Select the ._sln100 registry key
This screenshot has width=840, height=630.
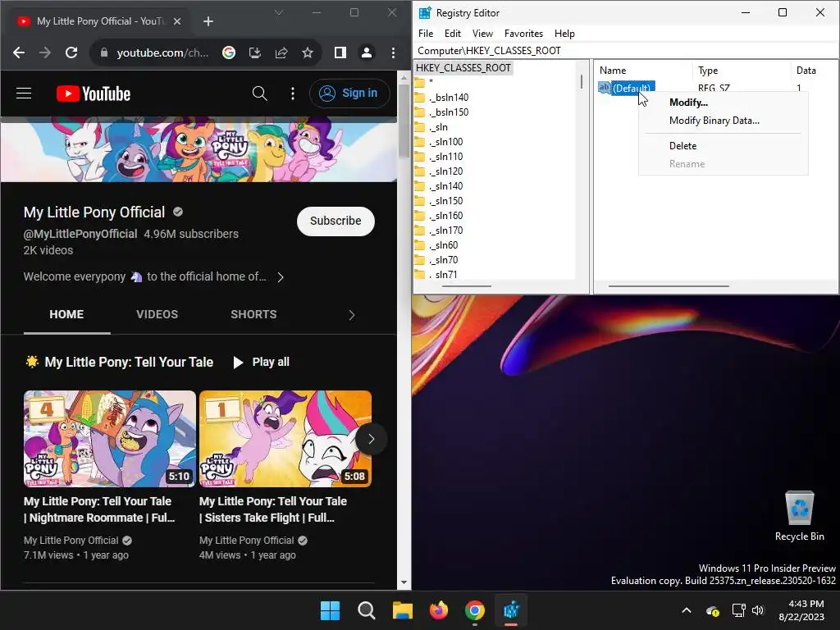tap(445, 142)
